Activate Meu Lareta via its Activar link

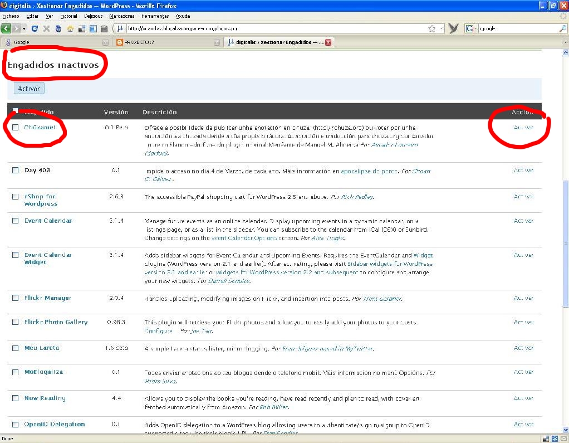[523, 348]
